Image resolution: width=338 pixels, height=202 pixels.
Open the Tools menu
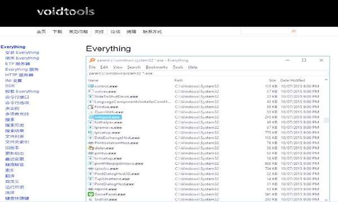click(x=178, y=67)
